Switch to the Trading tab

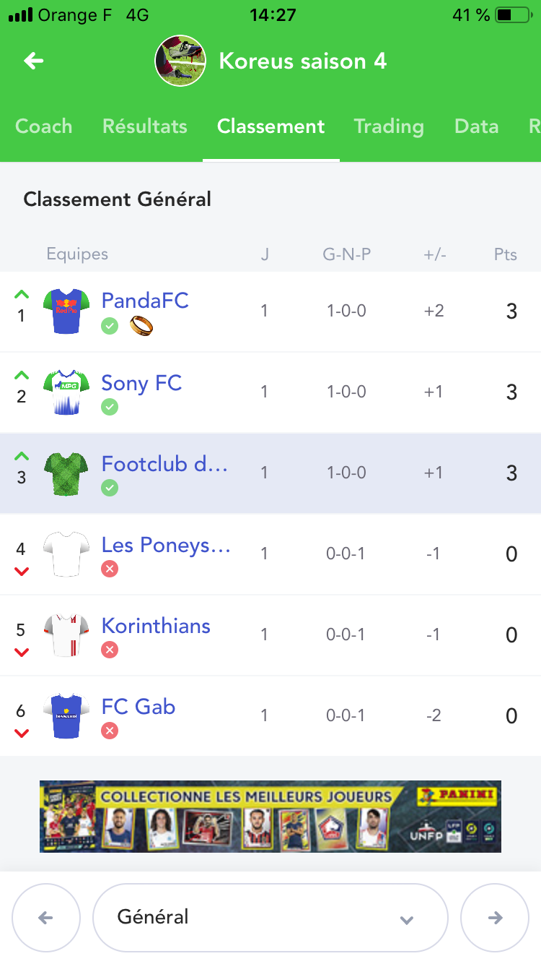click(388, 126)
